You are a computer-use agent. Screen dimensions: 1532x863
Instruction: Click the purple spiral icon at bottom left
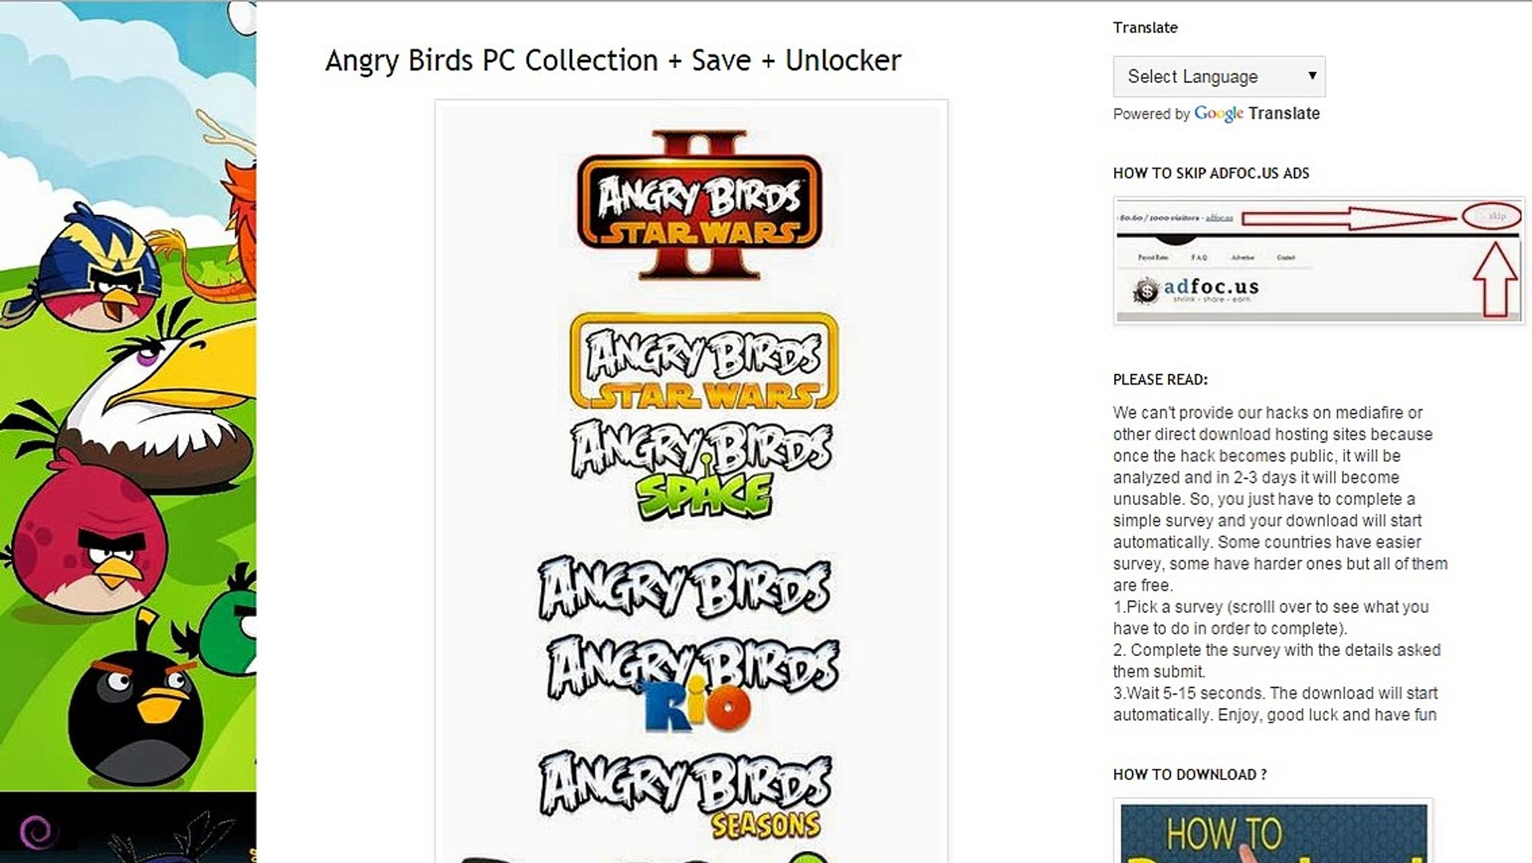36,832
